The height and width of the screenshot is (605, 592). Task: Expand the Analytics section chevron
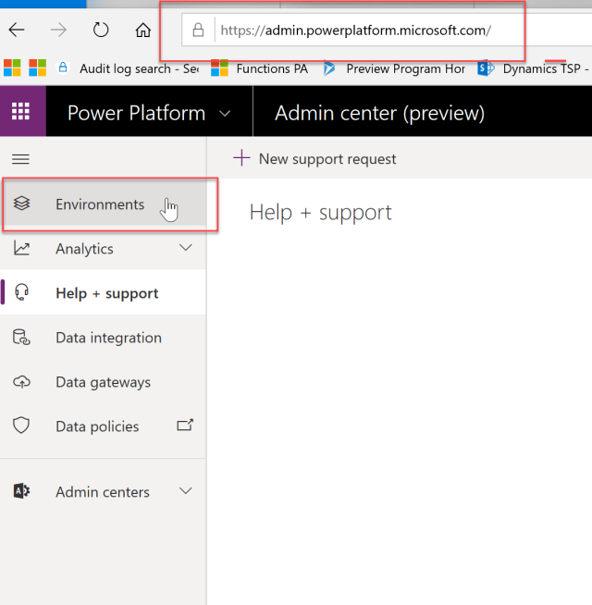coord(185,248)
